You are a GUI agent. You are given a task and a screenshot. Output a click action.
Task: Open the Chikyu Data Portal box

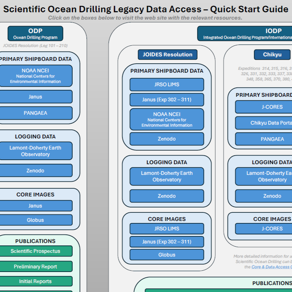(264, 123)
